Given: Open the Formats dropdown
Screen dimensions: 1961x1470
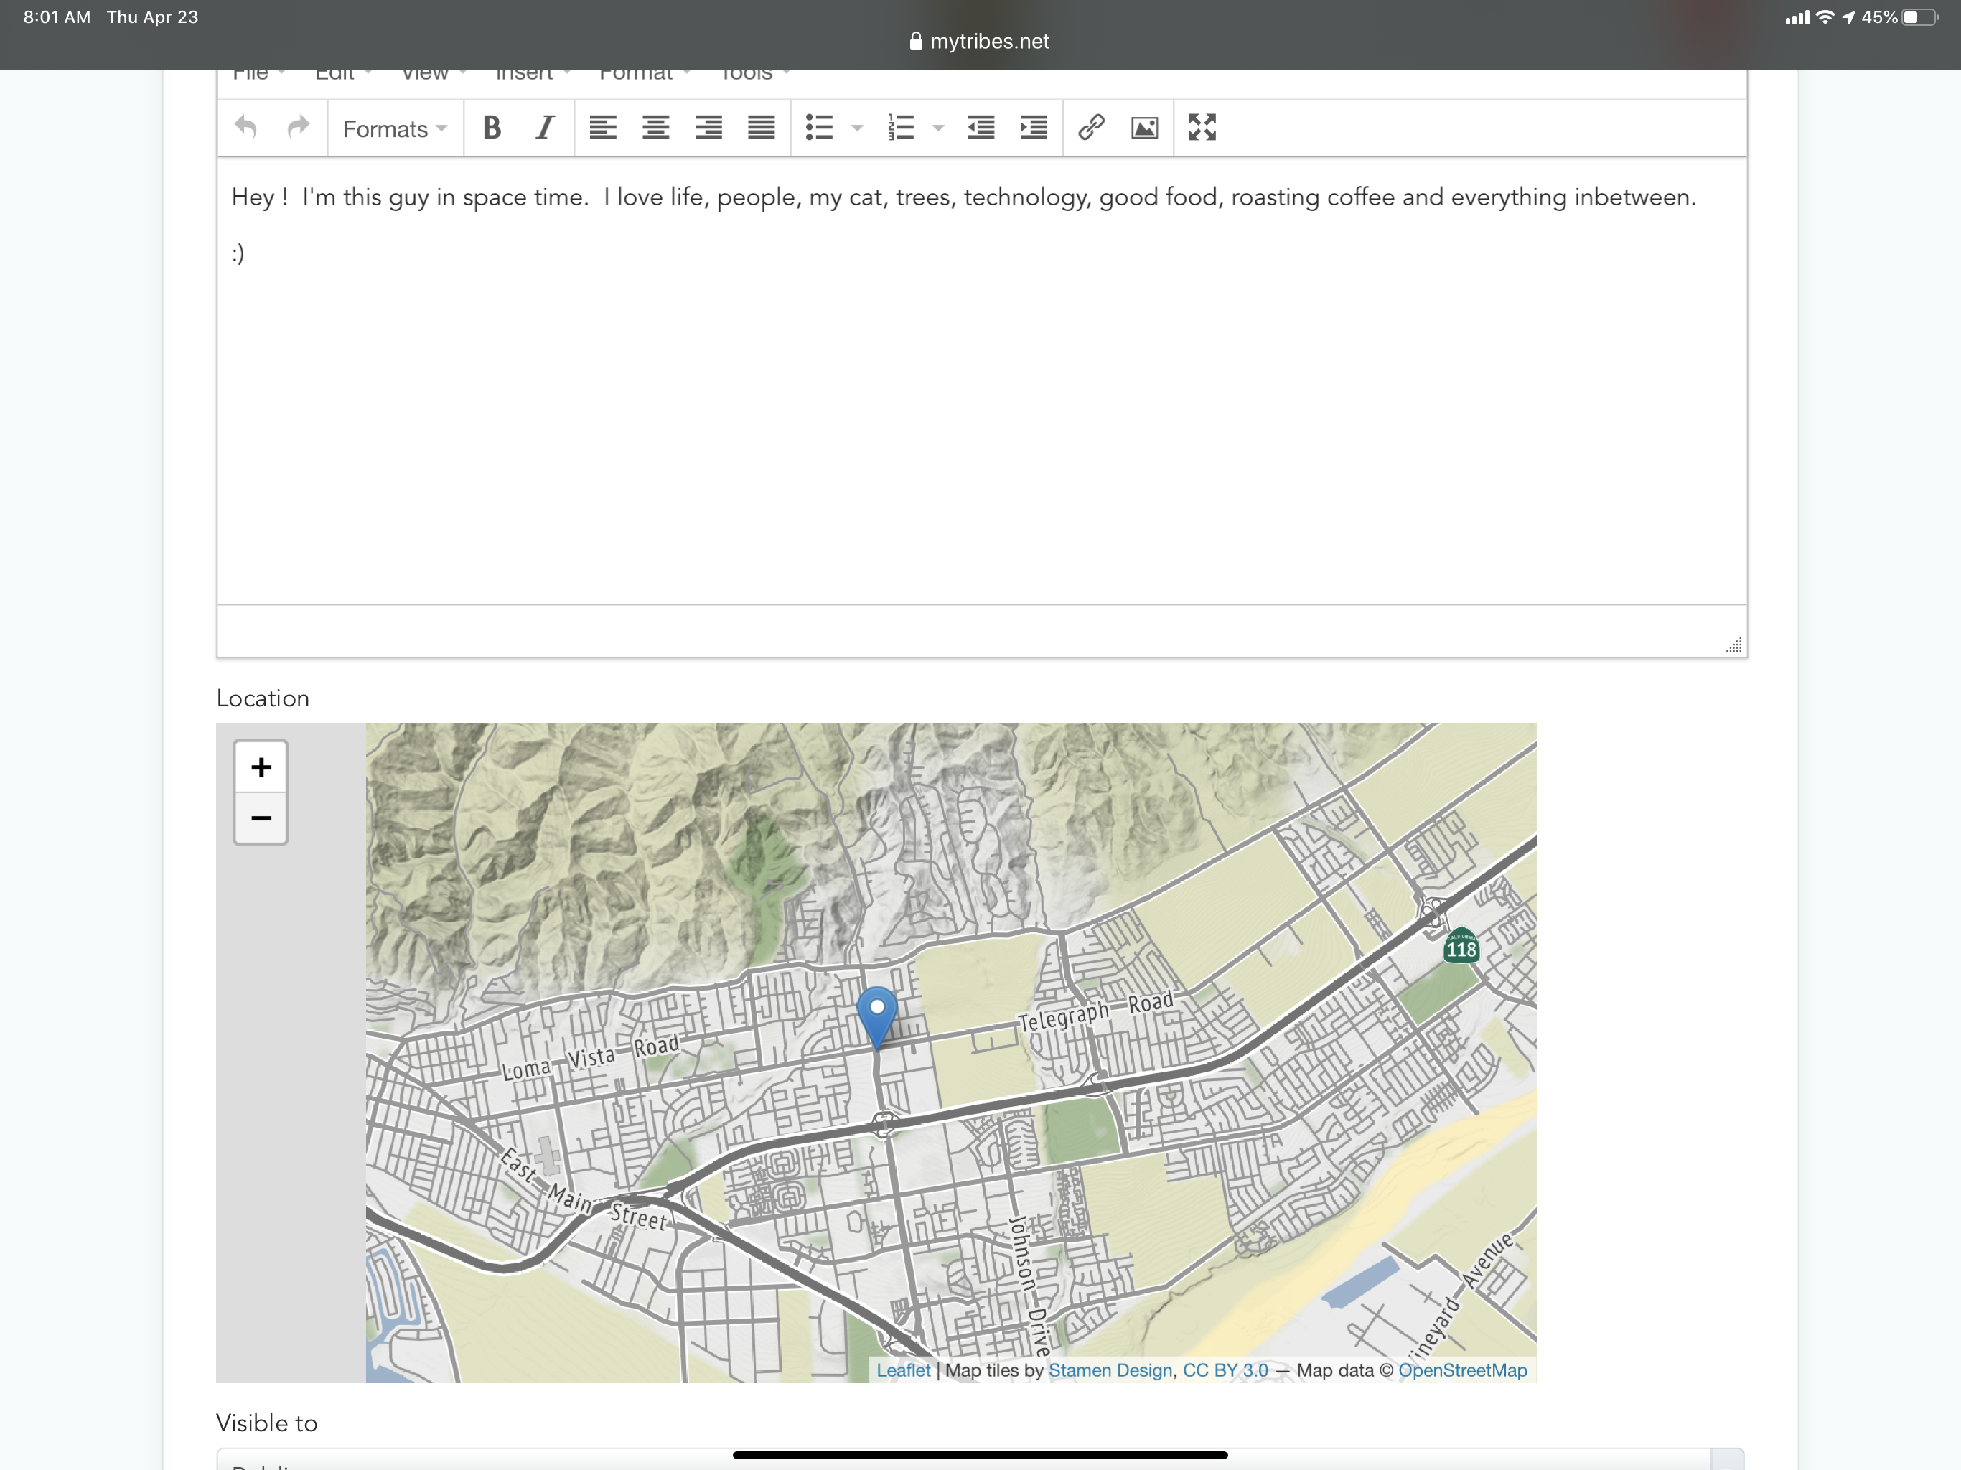Looking at the screenshot, I should [x=395, y=129].
